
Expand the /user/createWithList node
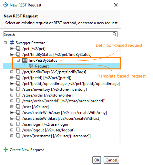pyautogui.click(x=12, y=119)
